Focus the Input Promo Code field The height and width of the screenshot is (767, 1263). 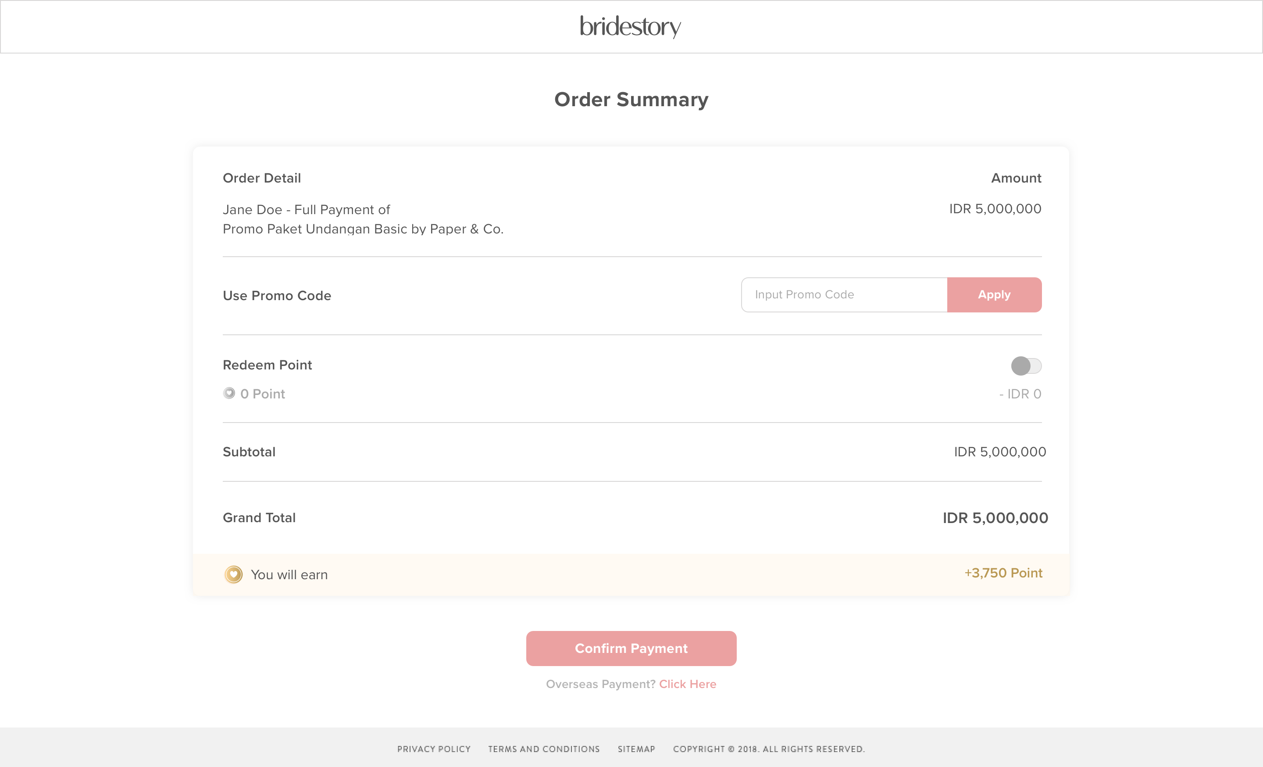[844, 295]
